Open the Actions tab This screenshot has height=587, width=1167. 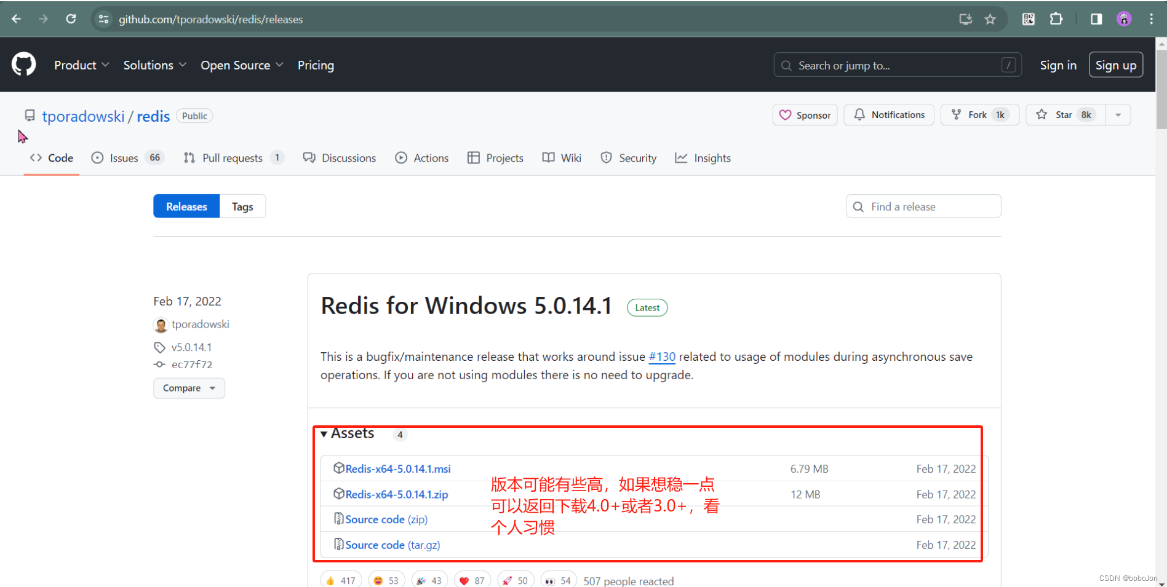tap(422, 158)
